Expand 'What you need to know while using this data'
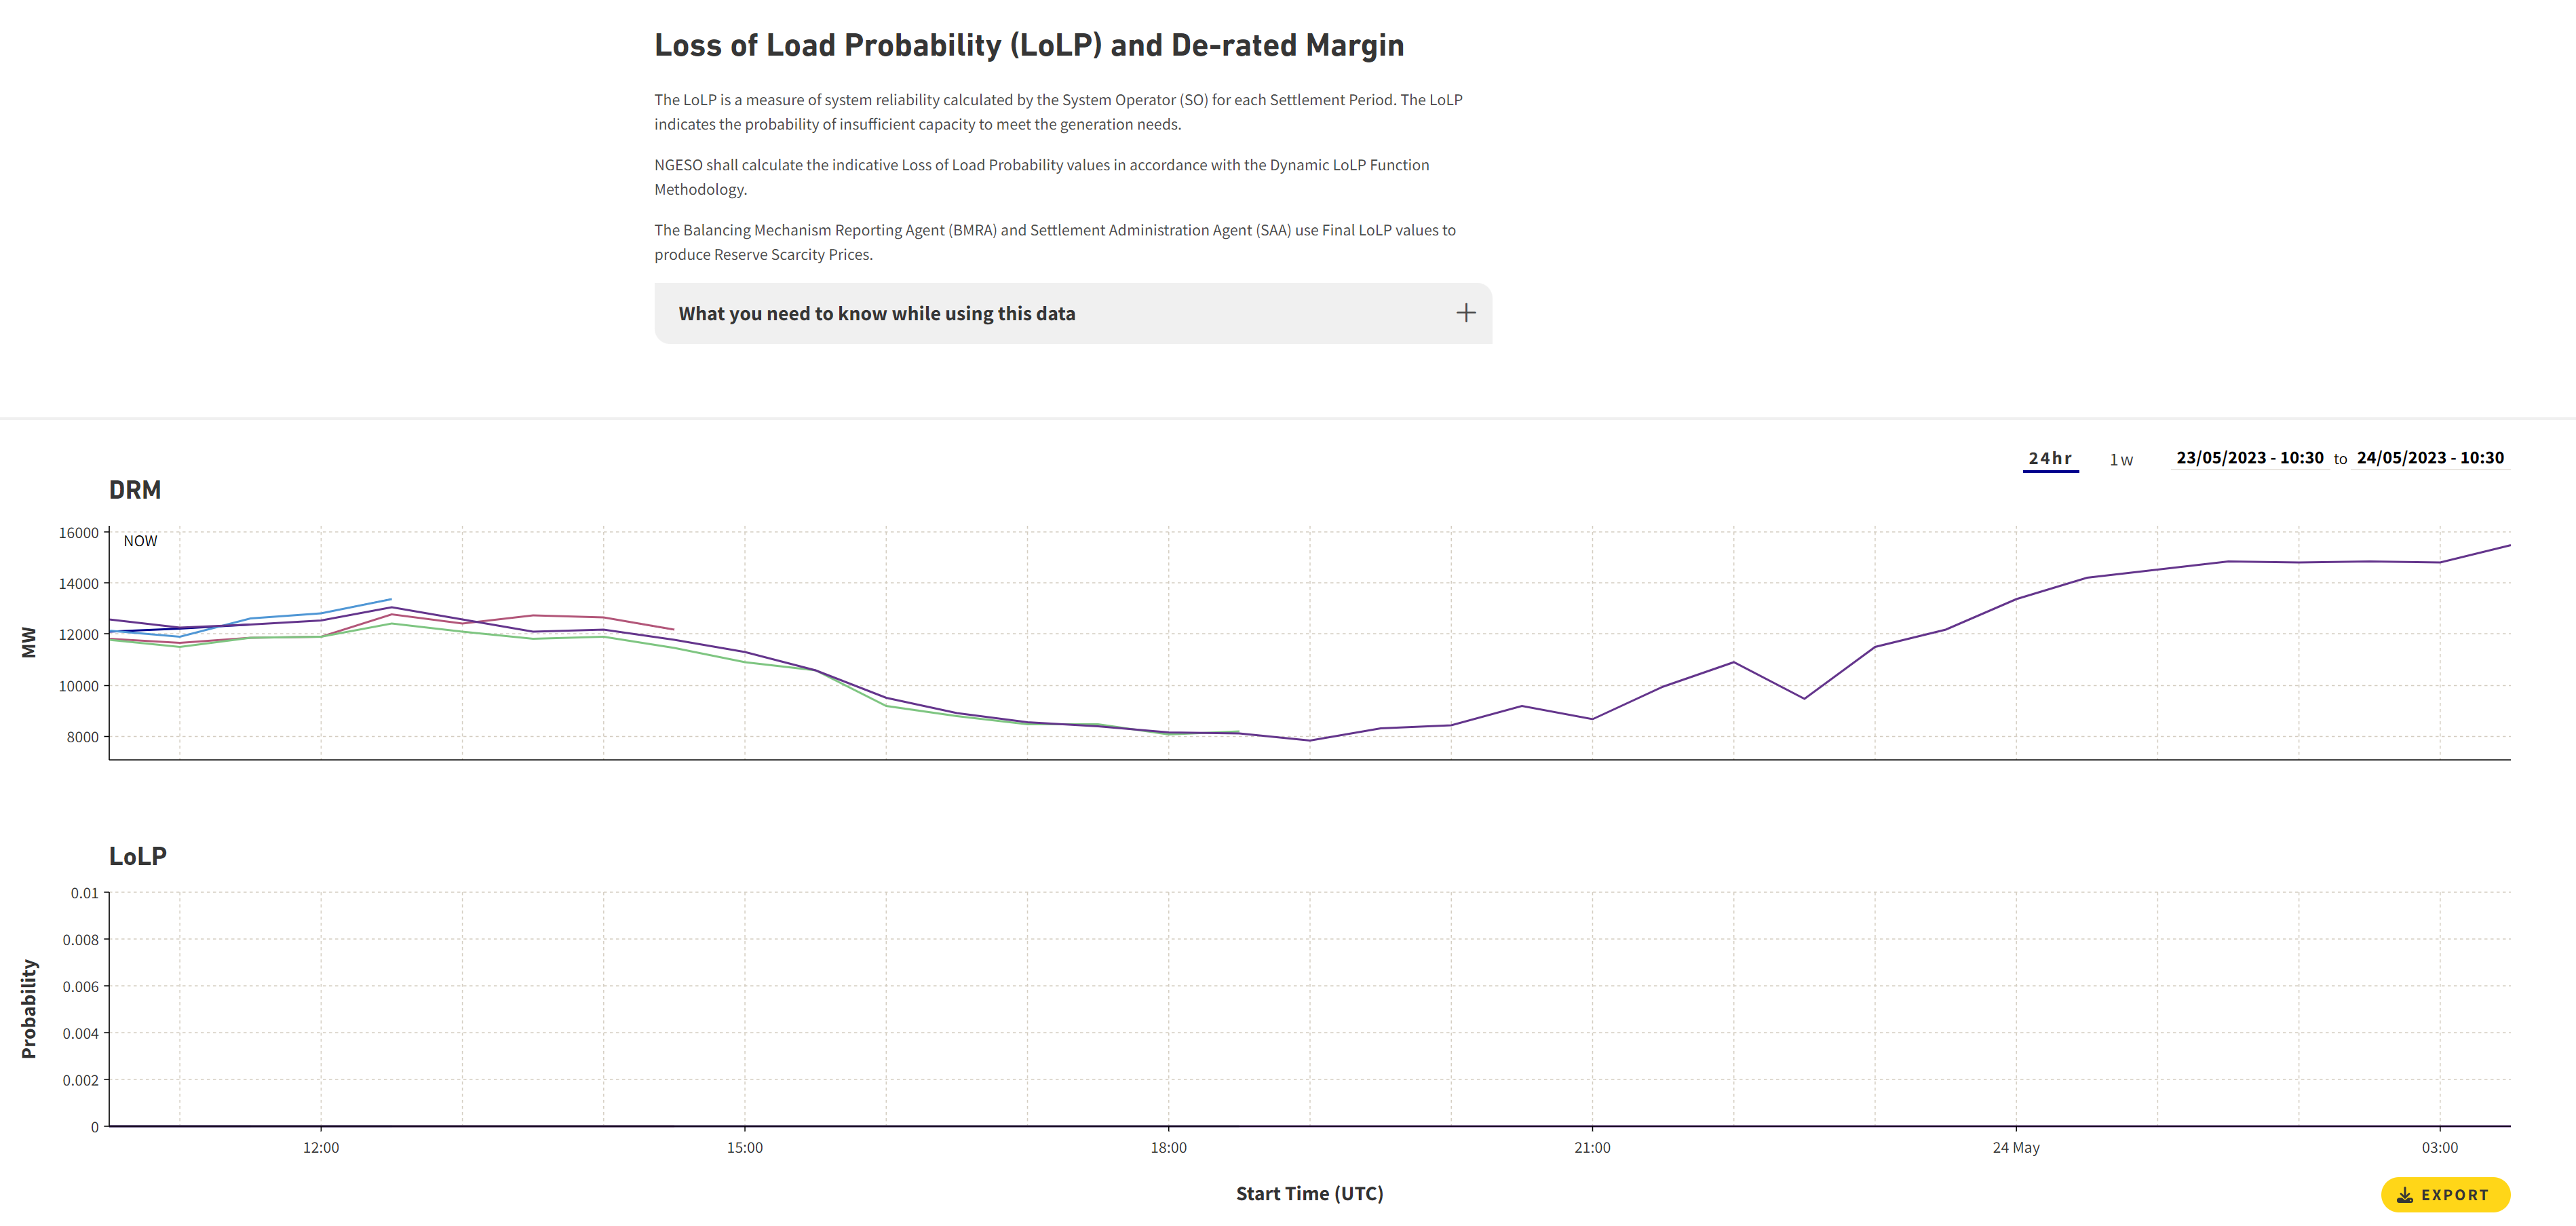 pos(877,313)
